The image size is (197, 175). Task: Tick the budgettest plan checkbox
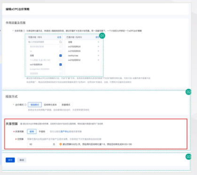[x=61, y=69]
